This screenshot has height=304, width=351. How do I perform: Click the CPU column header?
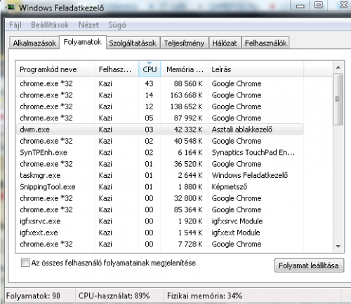pos(150,69)
